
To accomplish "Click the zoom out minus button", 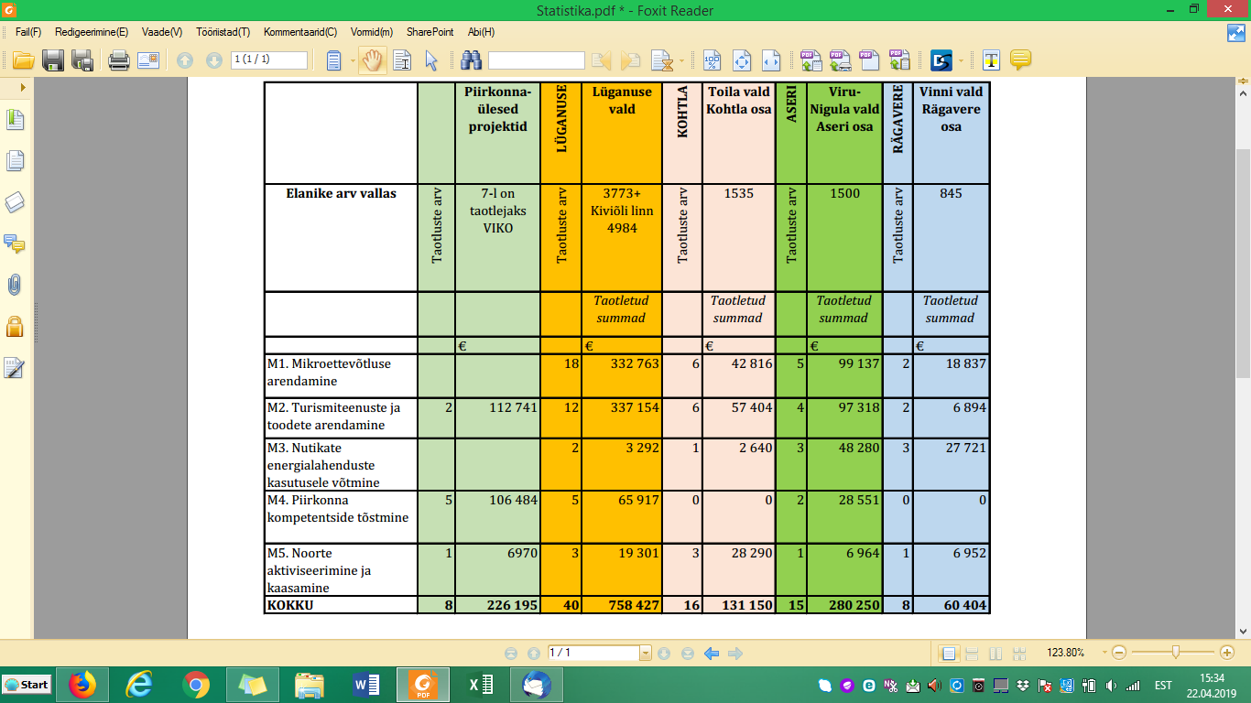I will coord(1118,653).
